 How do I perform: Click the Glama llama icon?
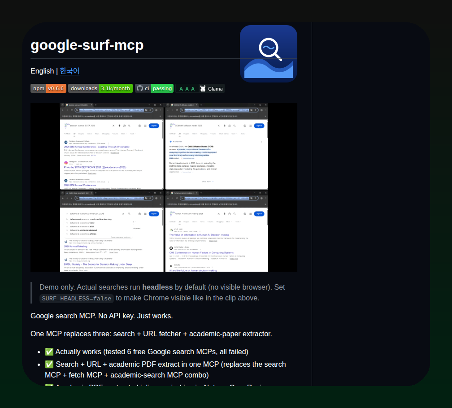[x=203, y=88]
